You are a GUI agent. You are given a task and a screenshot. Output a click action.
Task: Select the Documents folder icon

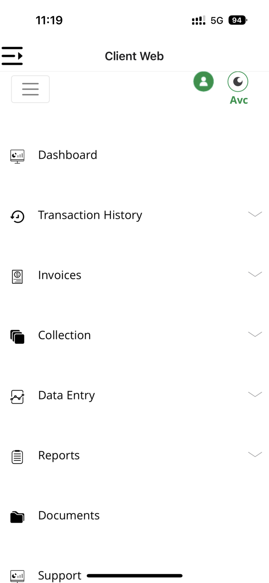(17, 517)
